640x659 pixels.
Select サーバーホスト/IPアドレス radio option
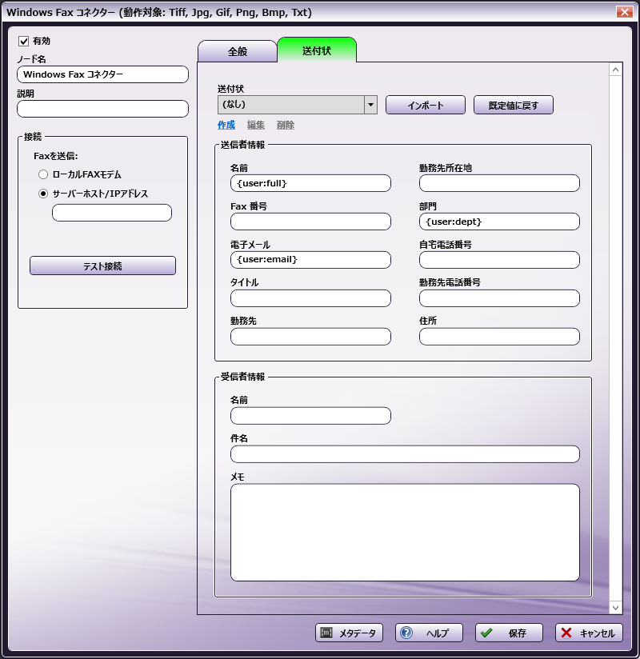click(43, 193)
